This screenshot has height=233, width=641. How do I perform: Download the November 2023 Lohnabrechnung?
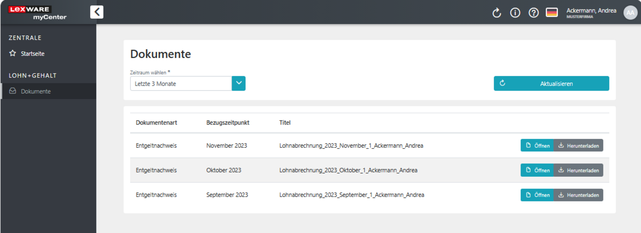point(578,146)
